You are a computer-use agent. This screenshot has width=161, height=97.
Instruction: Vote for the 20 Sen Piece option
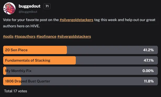click(x=80, y=50)
